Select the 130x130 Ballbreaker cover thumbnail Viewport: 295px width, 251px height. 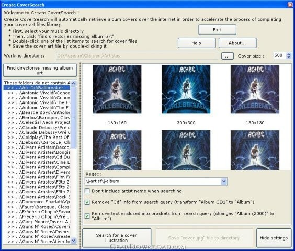coord(255,89)
